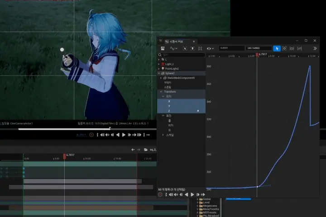Step back one frame in curve editor transport
The height and width of the screenshot is (217, 326).
pos(181,194)
